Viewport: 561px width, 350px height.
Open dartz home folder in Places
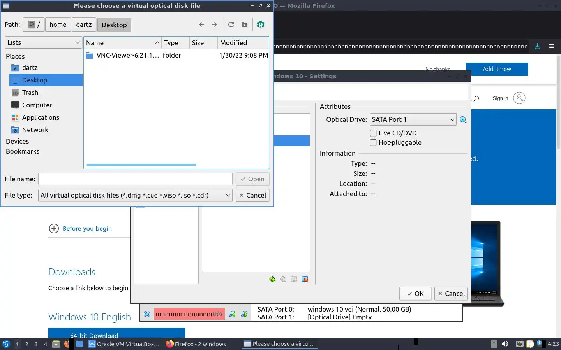tap(46, 68)
